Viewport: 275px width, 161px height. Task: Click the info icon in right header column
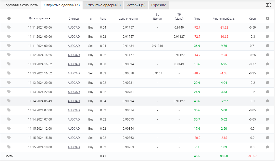(x=267, y=18)
